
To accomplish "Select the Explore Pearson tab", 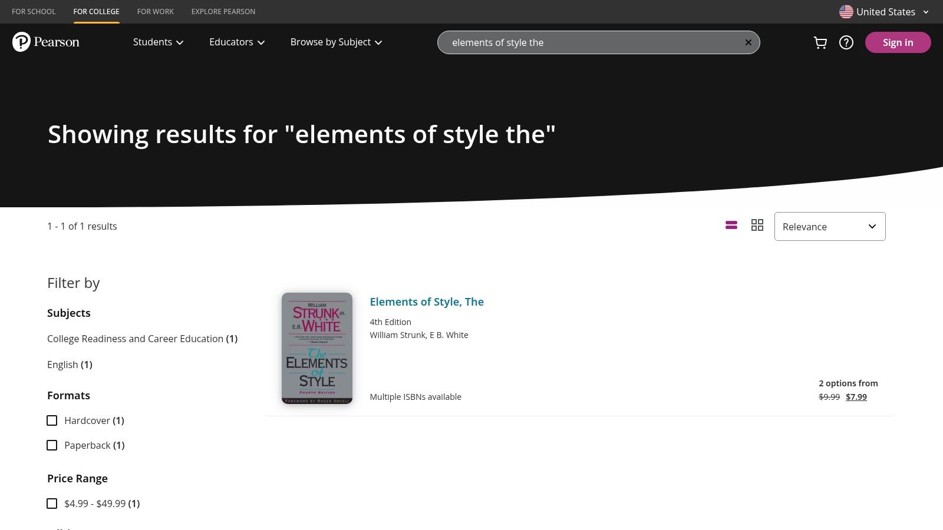I will [x=223, y=11].
